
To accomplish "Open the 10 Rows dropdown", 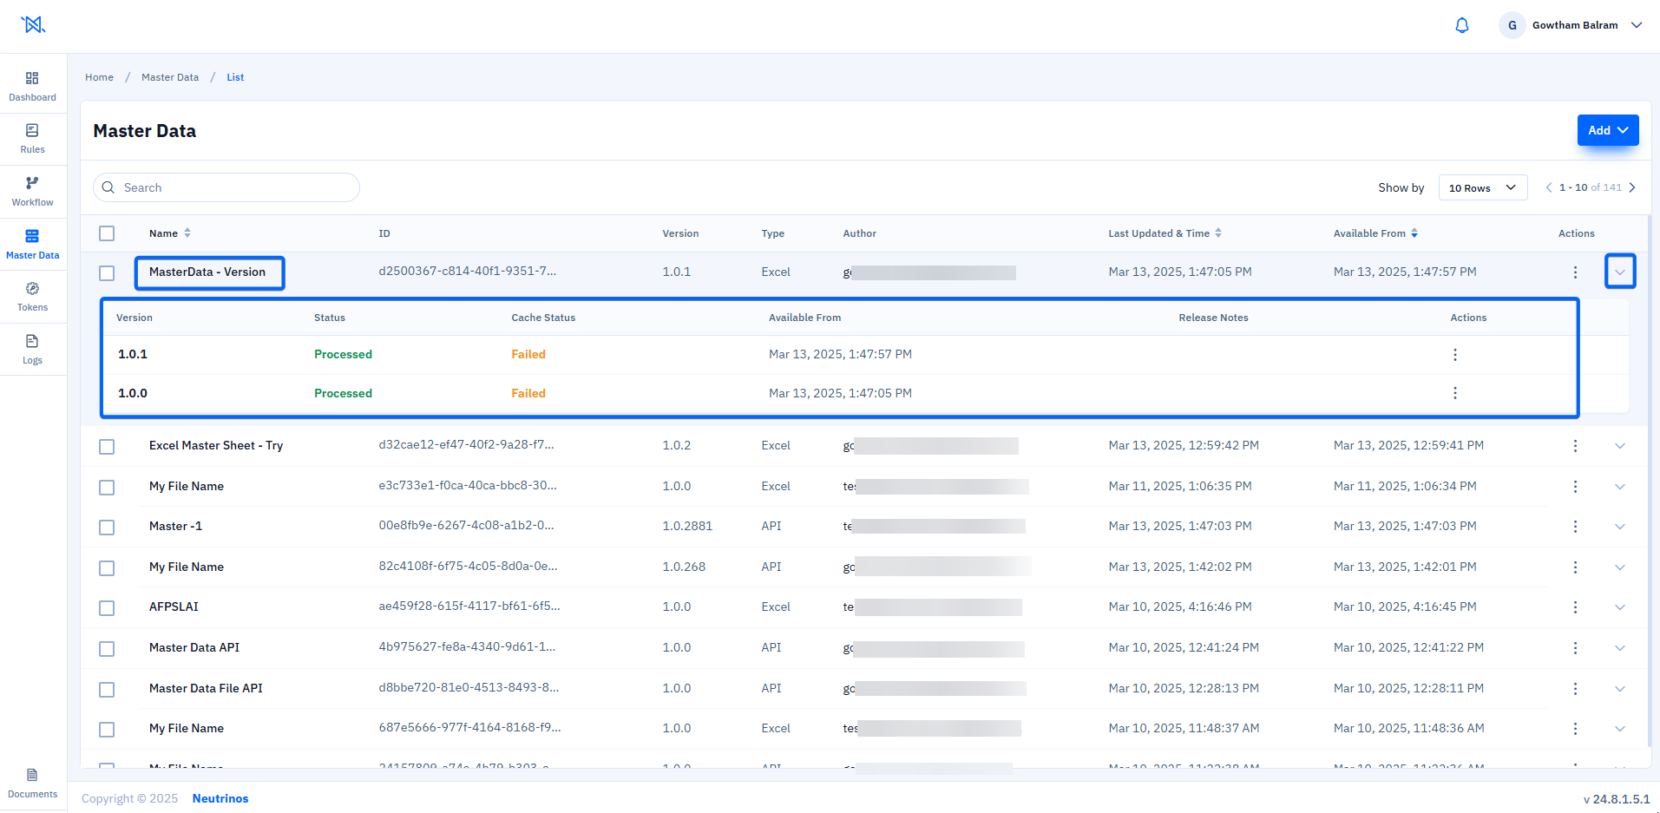I will click(1483, 187).
